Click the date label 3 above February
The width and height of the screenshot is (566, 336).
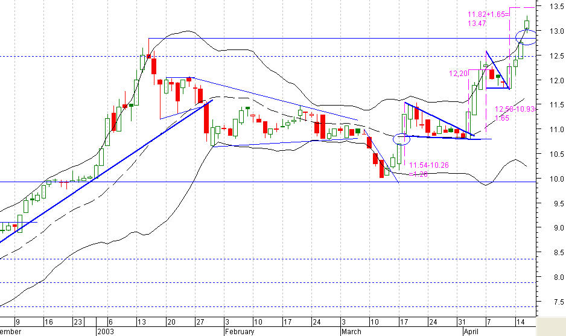pos(227,322)
